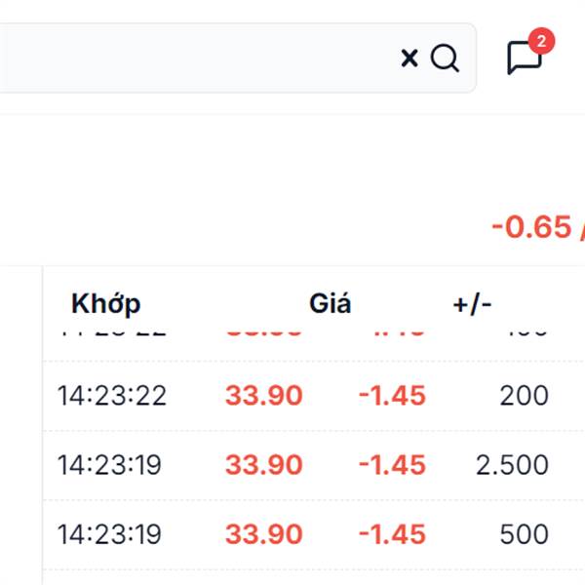Select the volume 500 cell
This screenshot has width=585, height=585.
(525, 534)
